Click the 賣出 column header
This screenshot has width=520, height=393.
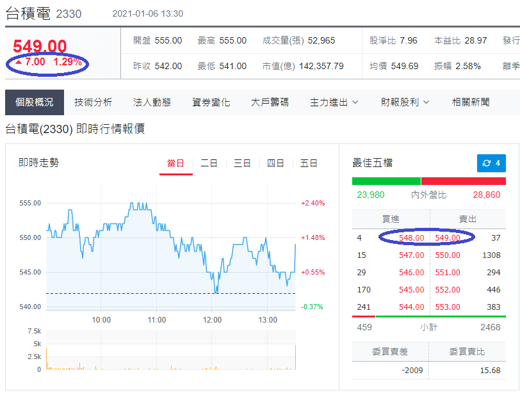click(467, 219)
